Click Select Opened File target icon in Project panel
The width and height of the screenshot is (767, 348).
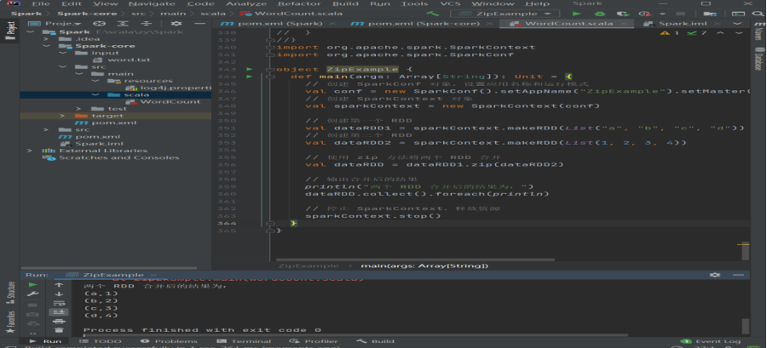tap(100, 24)
